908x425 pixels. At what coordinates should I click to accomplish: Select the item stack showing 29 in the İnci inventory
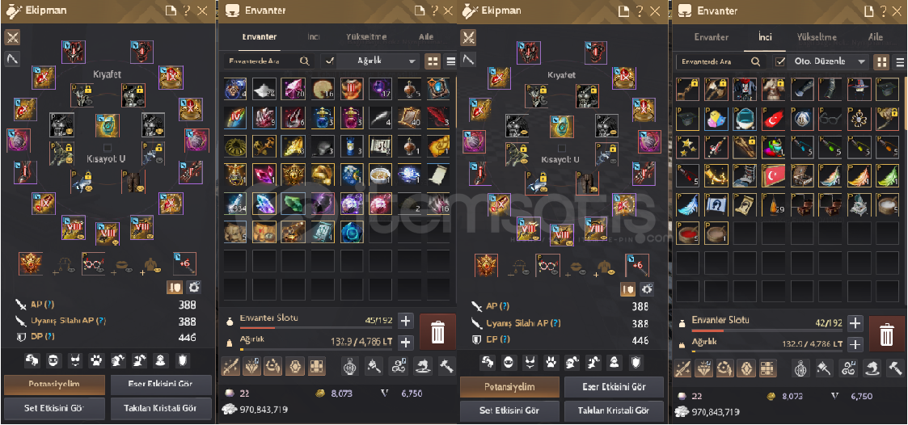[x=774, y=204]
